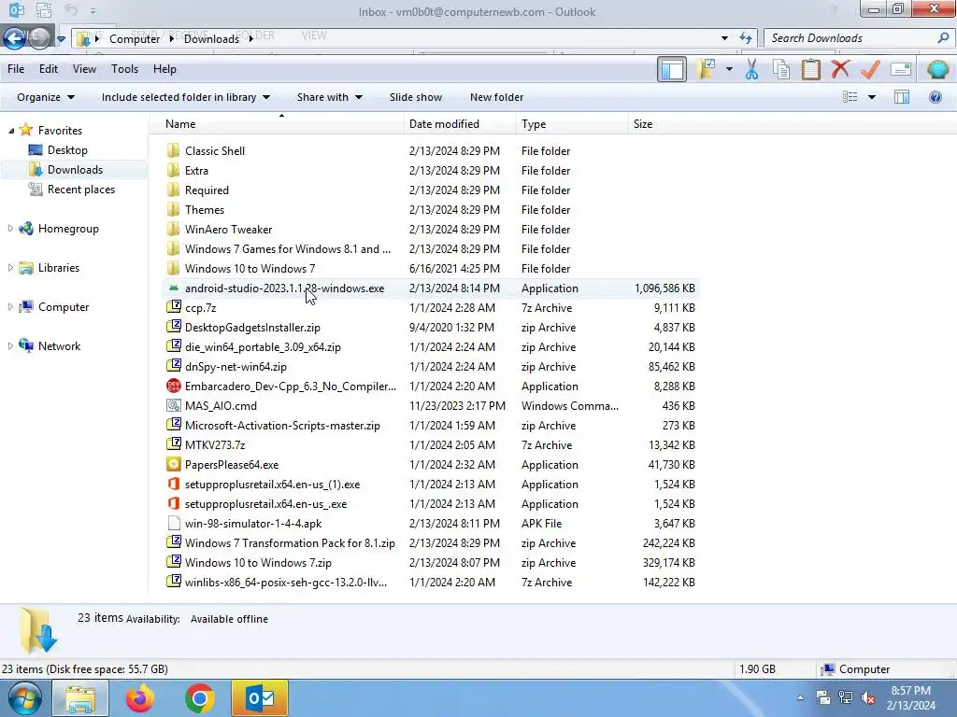
Task: Open the view options dropdown arrow
Action: [x=872, y=97]
